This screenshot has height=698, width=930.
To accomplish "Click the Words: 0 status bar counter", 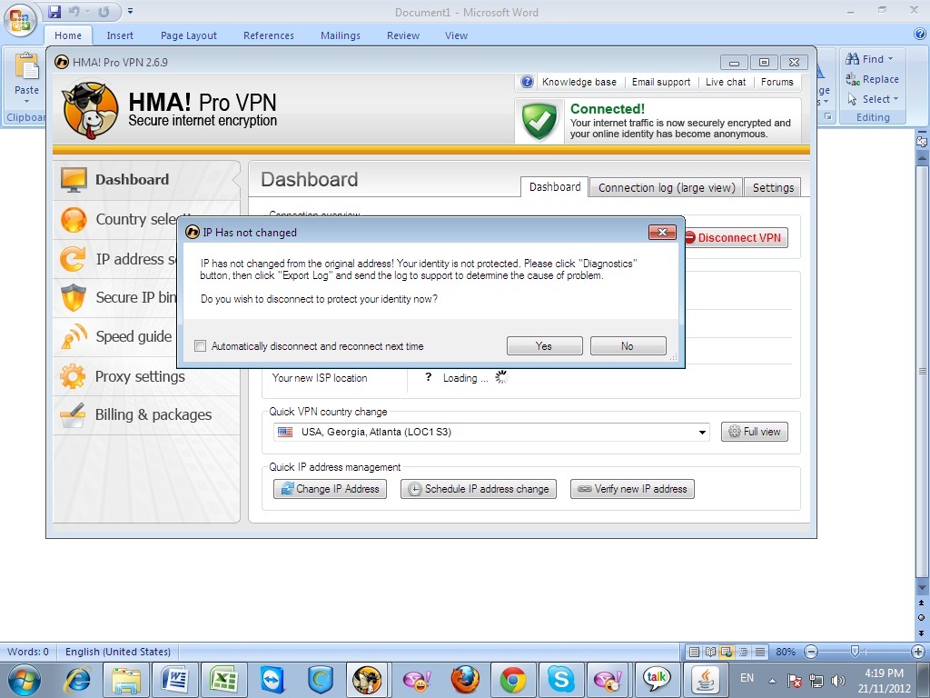I will [28, 652].
